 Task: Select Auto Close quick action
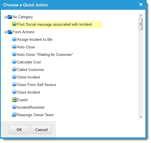click(x=26, y=47)
